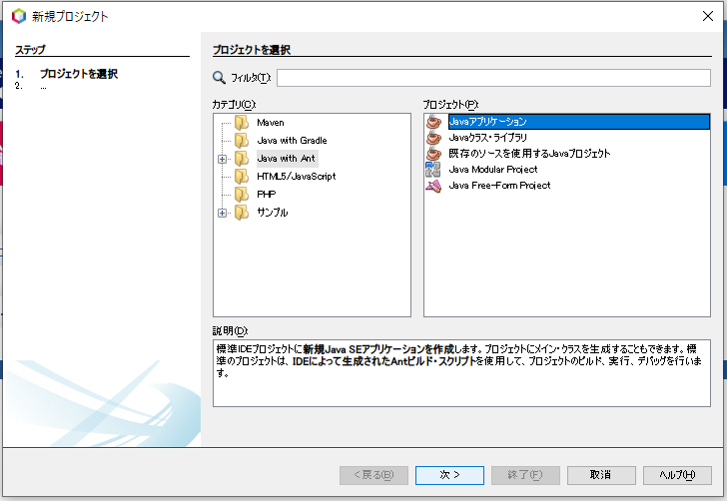Choose the Java Free-Form Project entry
727x501 pixels.
click(x=499, y=186)
